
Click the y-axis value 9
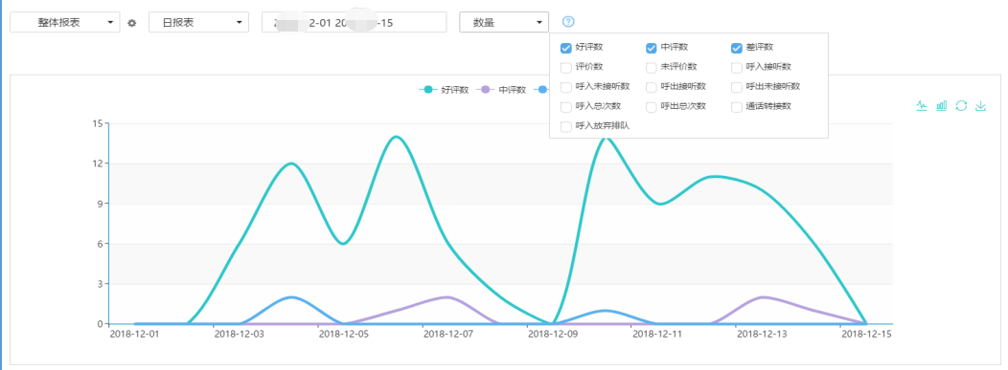point(100,204)
